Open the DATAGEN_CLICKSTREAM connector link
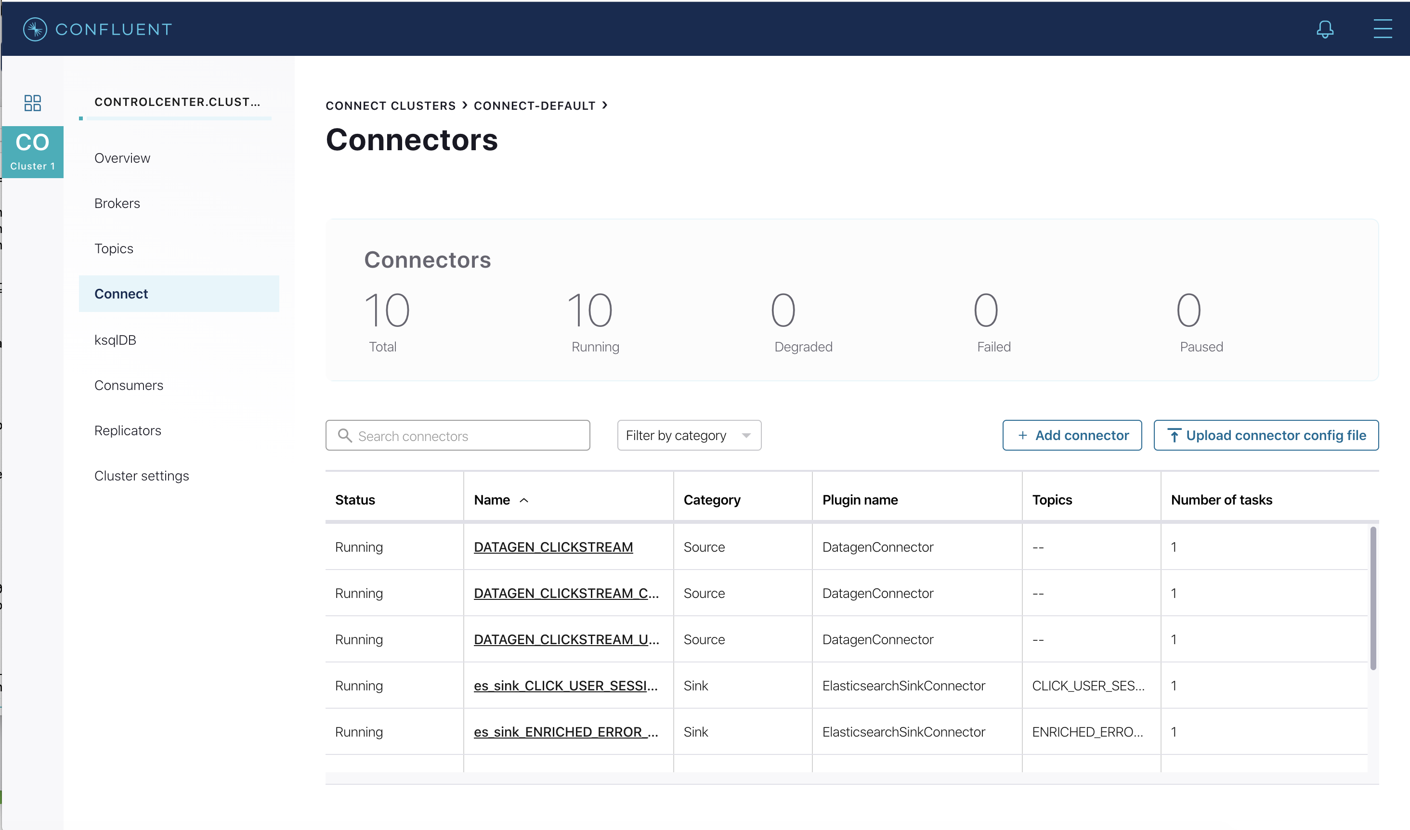This screenshot has height=830, width=1410. pyautogui.click(x=553, y=547)
